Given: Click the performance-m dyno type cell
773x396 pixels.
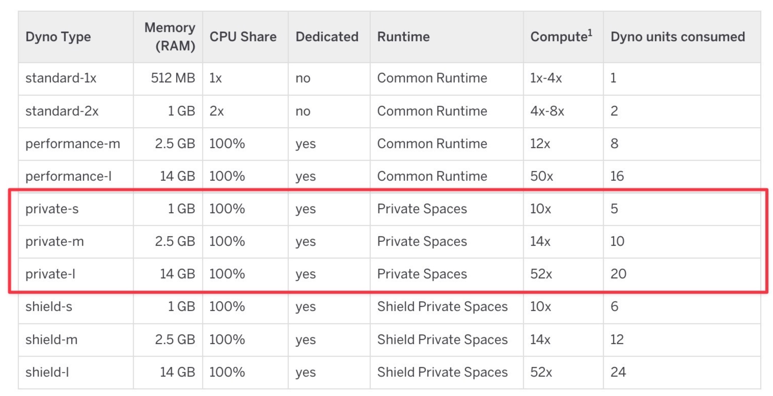Looking at the screenshot, I should [73, 144].
